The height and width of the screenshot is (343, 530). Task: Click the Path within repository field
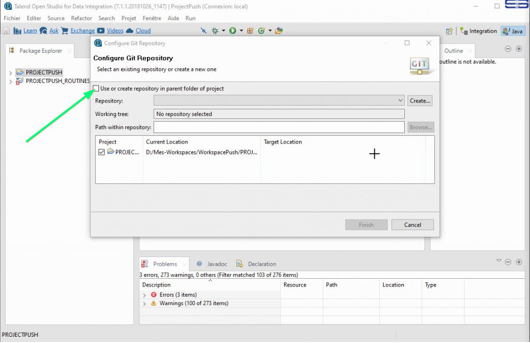point(279,127)
